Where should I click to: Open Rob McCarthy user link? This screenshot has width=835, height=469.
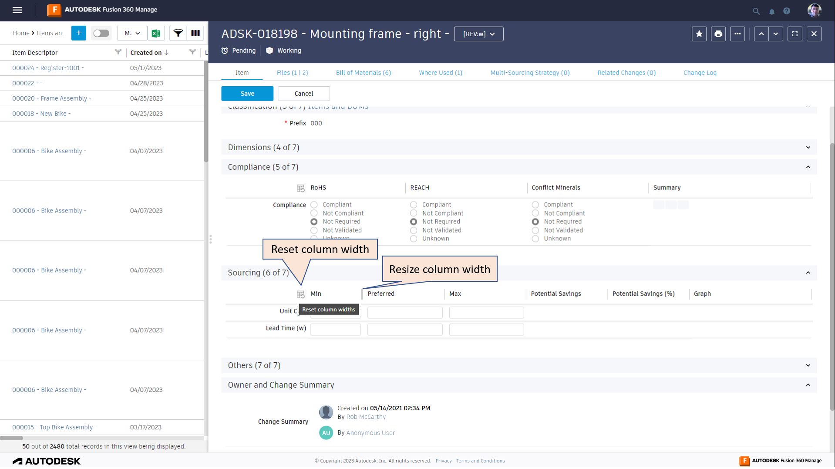coord(366,417)
